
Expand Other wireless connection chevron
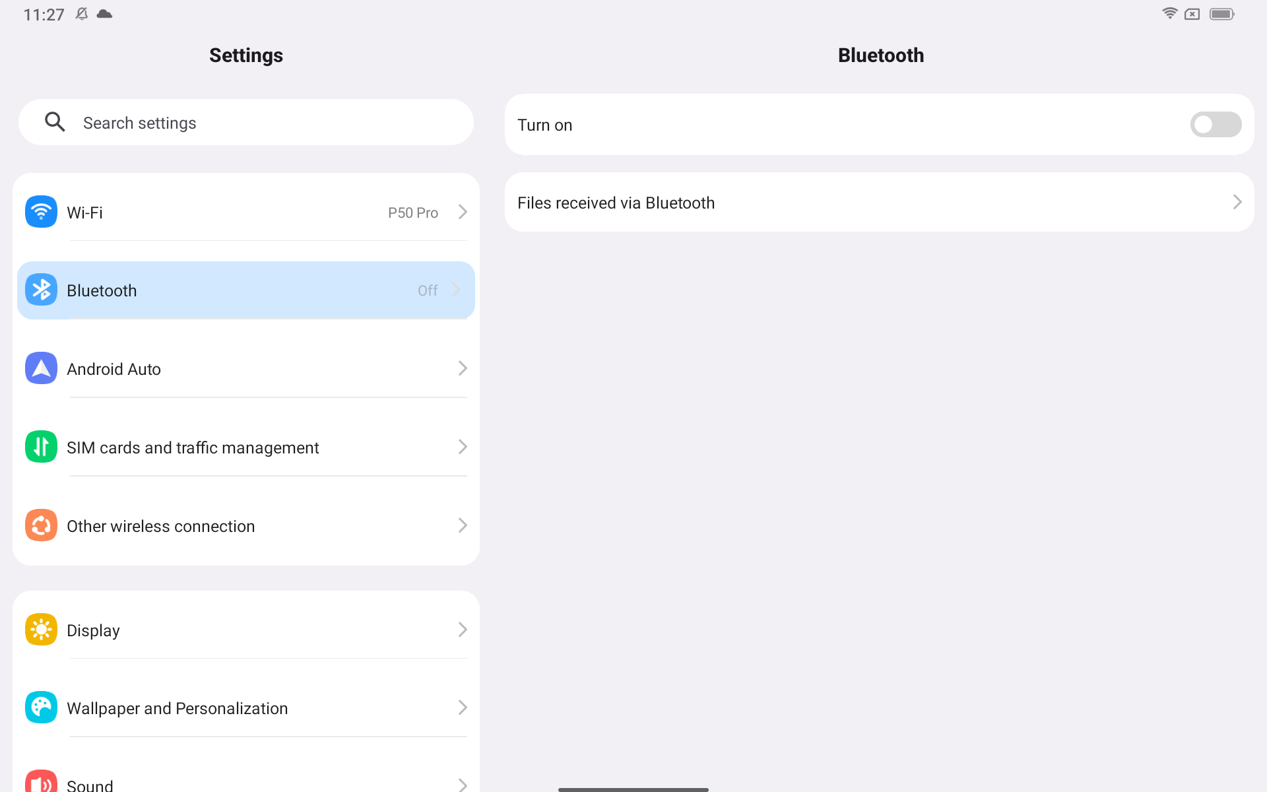point(463,525)
